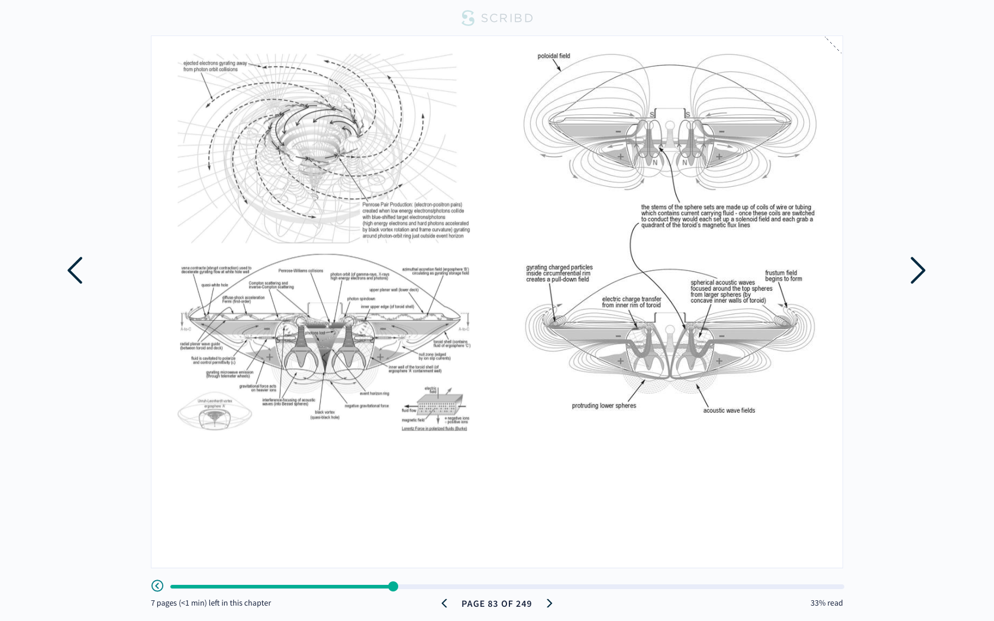Click the 33% read label
994x621 pixels.
826,603
